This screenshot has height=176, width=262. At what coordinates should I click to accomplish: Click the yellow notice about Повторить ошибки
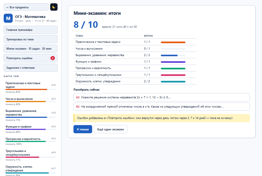click(x=162, y=118)
